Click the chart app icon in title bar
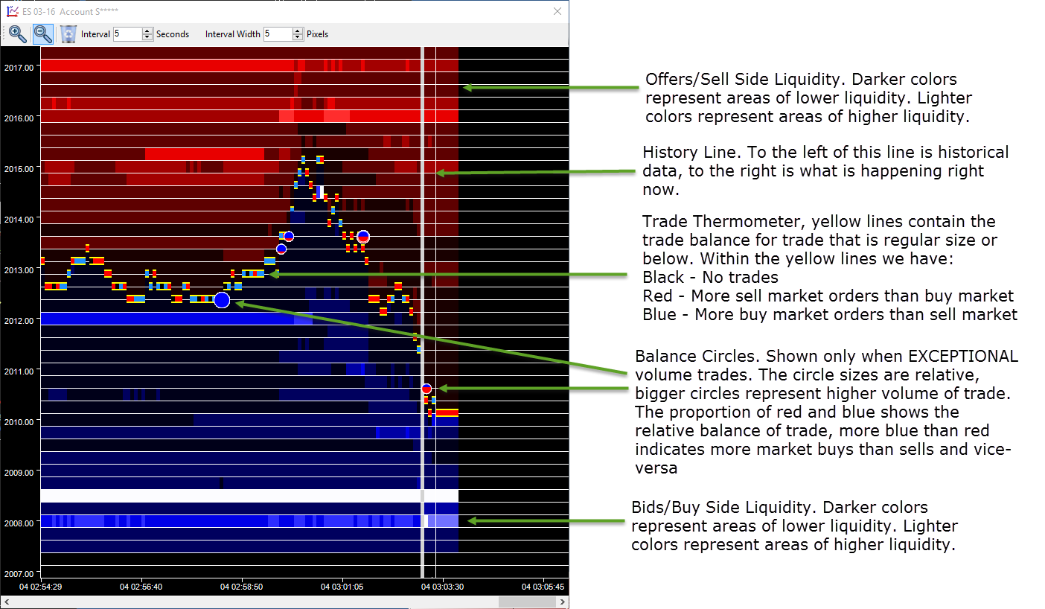 11,11
